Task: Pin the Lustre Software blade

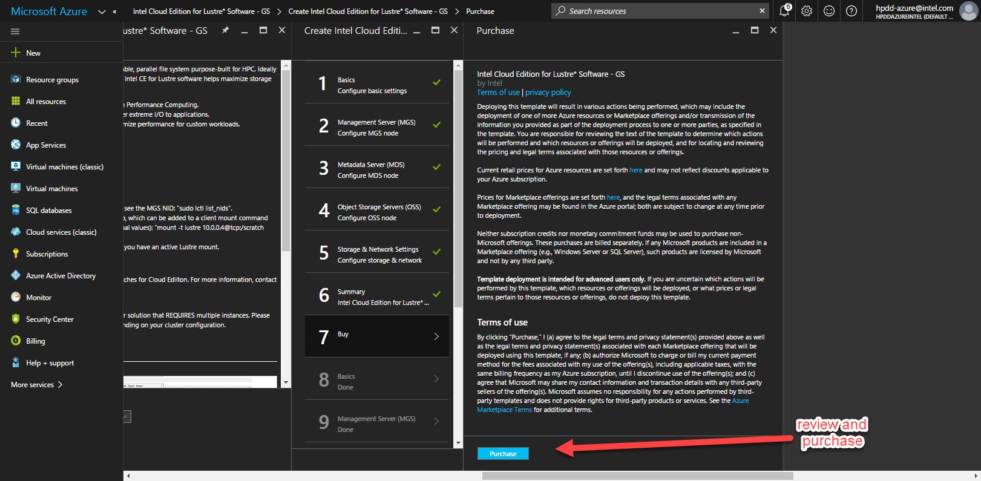Action: 225,30
